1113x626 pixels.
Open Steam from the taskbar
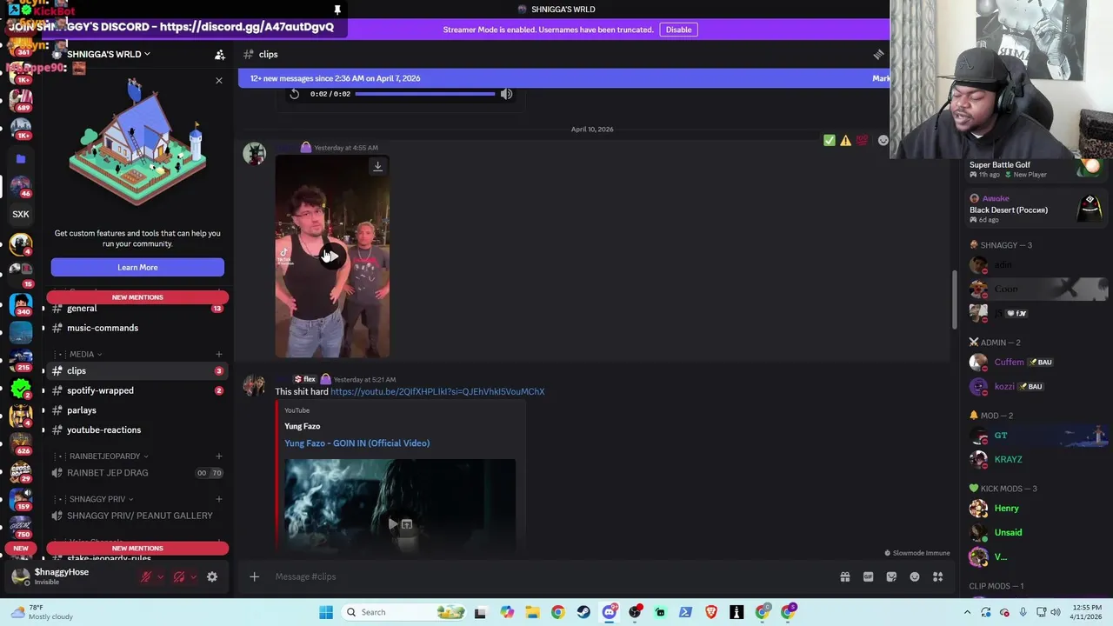pos(583,612)
